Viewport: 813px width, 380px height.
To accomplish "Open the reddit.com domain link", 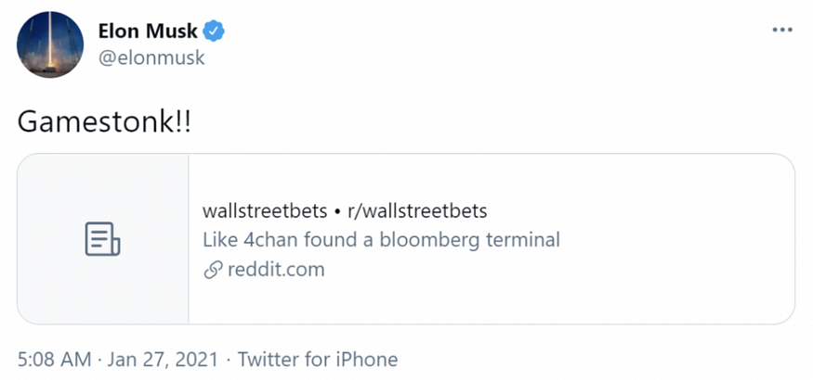I will (276, 270).
